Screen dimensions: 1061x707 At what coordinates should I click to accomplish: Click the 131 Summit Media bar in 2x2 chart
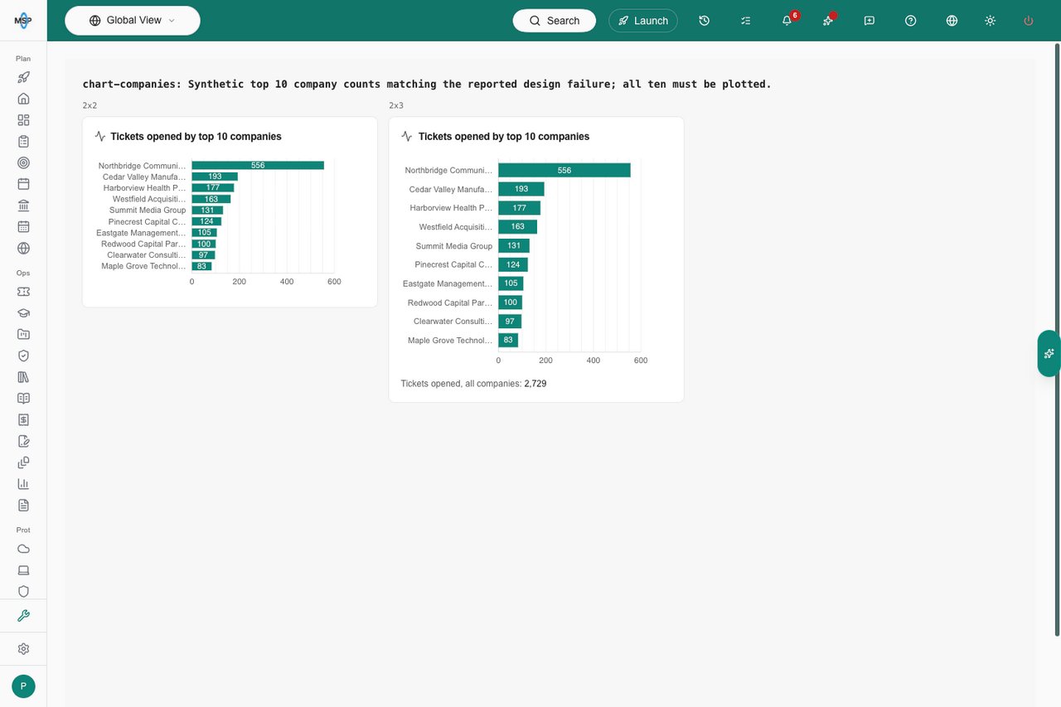point(207,211)
